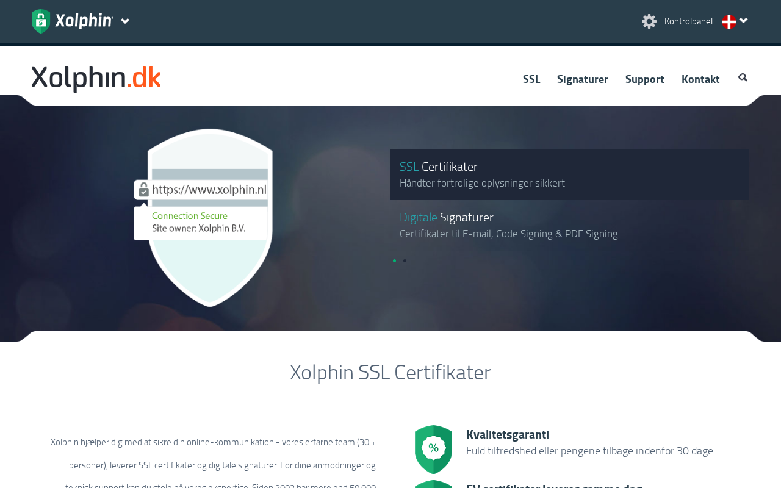
Task: Click the Xolphin SSL Certifikater heading
Action: click(390, 372)
